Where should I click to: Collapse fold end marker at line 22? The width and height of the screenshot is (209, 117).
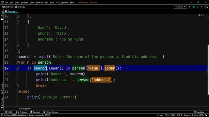(x=17, y=85)
